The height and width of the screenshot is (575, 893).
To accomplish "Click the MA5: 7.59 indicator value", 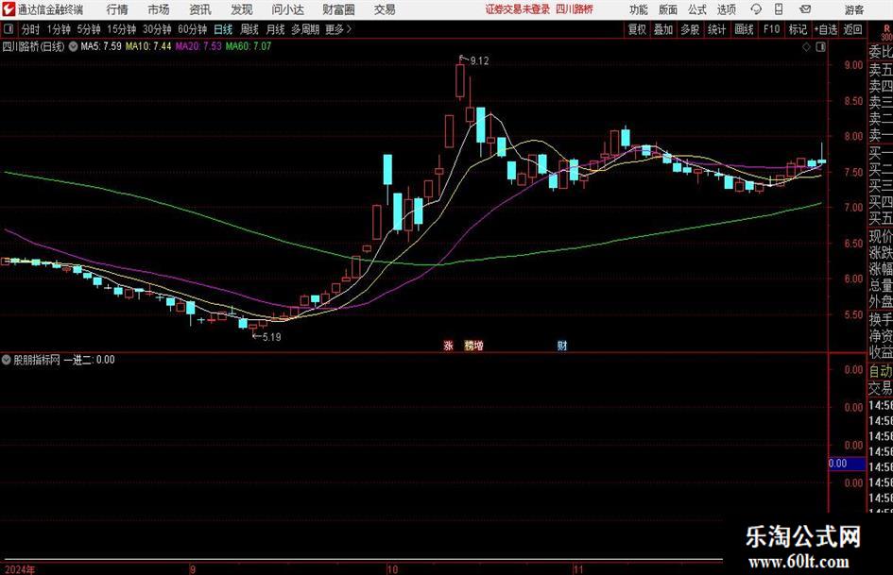I will pos(101,46).
